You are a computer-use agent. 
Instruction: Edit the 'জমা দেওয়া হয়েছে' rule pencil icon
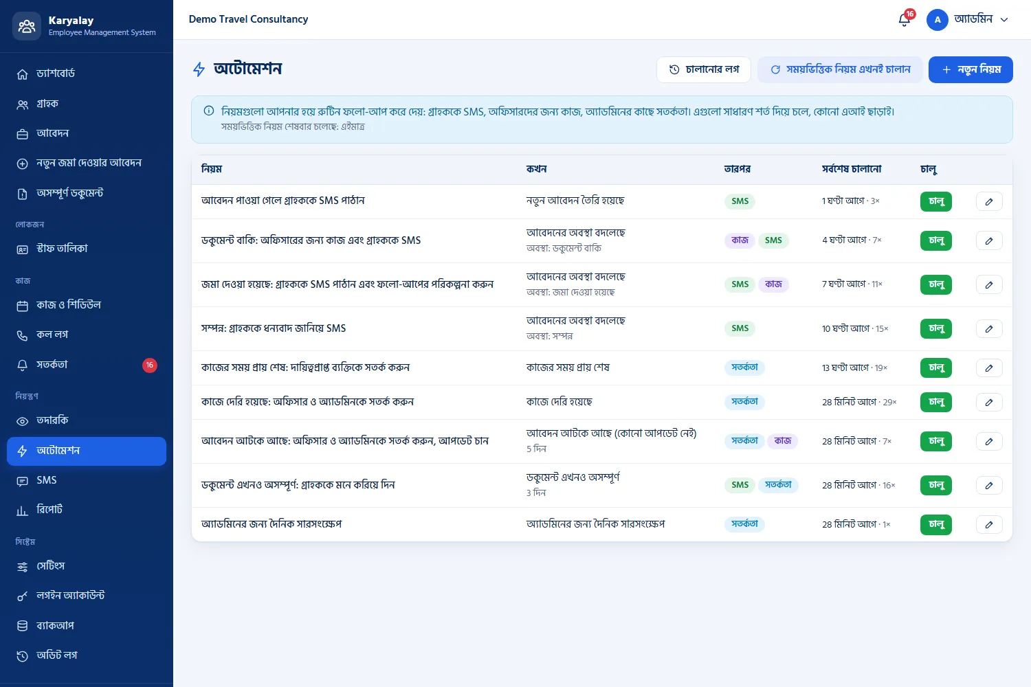tap(989, 284)
